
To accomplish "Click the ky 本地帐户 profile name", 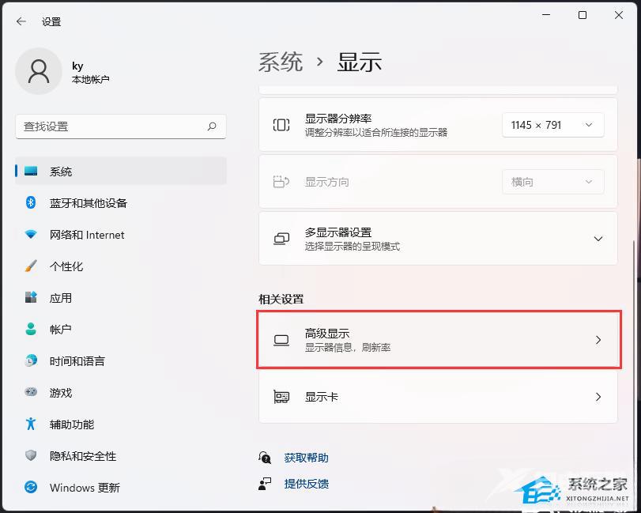I will point(90,73).
